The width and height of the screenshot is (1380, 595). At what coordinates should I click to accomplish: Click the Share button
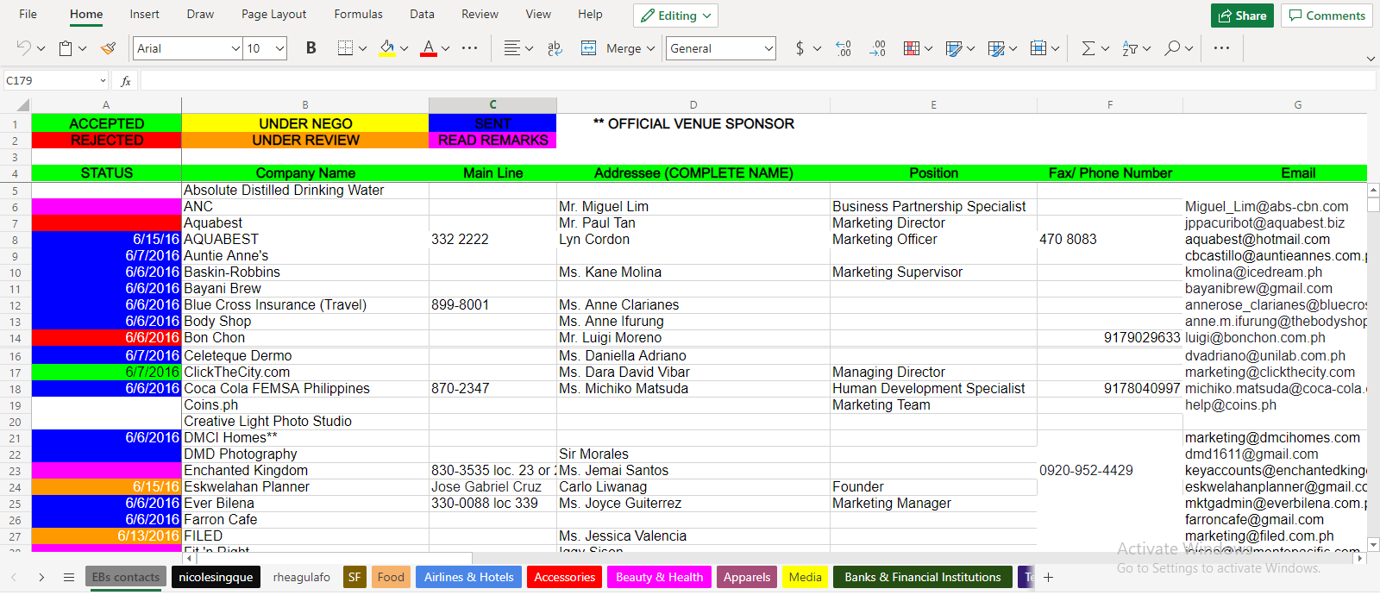point(1242,16)
